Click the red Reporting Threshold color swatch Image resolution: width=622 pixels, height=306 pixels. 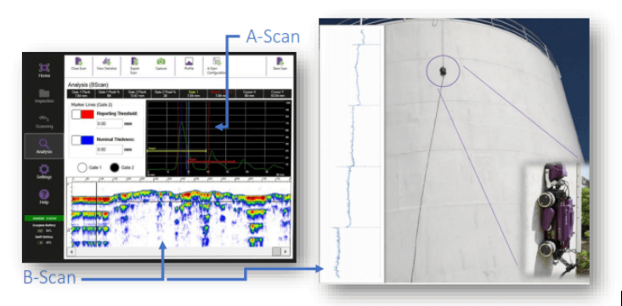tap(88, 115)
